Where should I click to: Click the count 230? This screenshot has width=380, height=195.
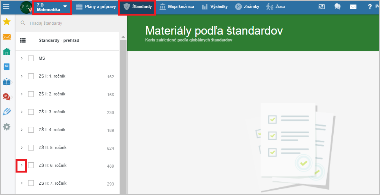(x=111, y=113)
